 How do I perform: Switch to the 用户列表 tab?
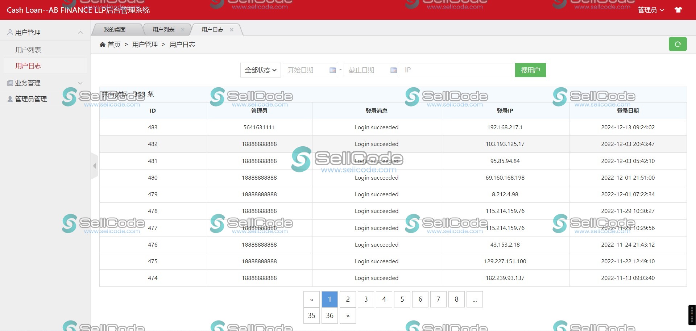[x=163, y=30]
